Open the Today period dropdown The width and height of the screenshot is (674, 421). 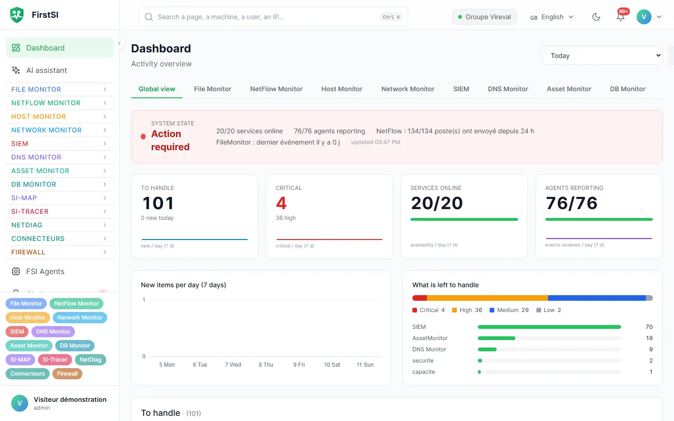(602, 56)
